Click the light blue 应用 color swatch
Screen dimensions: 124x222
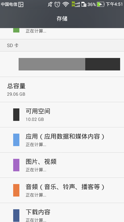16,140
